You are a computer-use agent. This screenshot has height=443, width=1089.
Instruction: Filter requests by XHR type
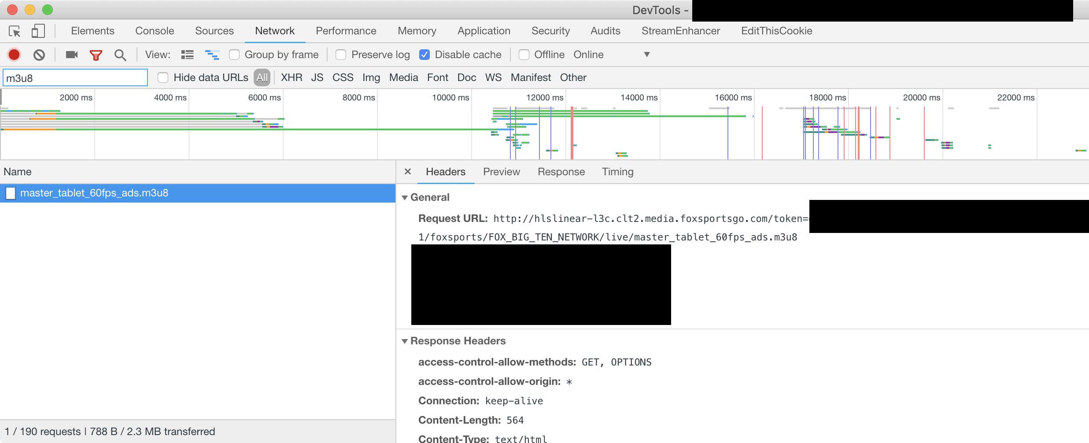[x=292, y=78]
